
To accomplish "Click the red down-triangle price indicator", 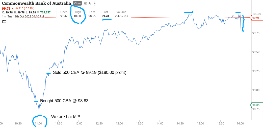I will click(13, 8).
